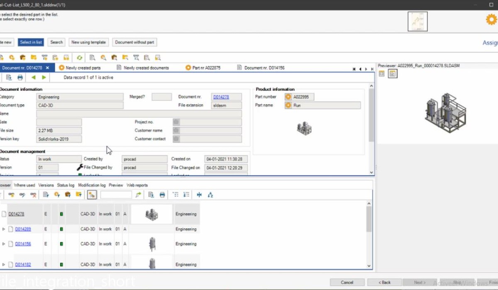The width and height of the screenshot is (498, 290).
Task: Expand the D014182 tree row
Action: coord(4,264)
